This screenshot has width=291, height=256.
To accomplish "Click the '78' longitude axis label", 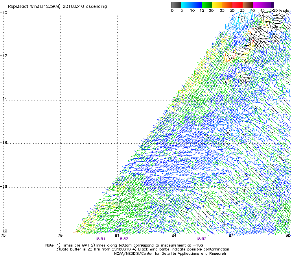I will pos(60,236).
